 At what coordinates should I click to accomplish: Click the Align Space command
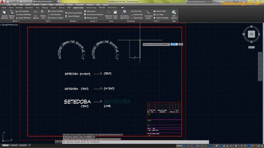click(90, 11)
